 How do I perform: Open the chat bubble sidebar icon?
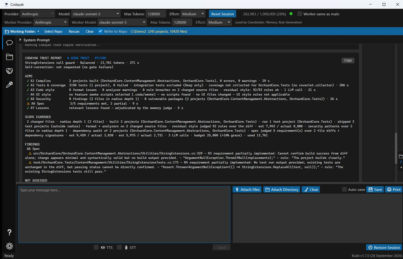coord(10,43)
